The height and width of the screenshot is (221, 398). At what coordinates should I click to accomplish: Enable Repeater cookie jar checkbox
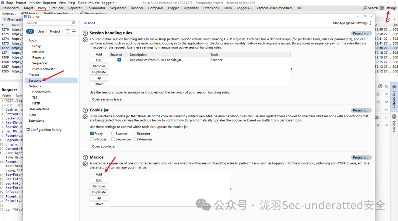pyautogui.click(x=135, y=133)
